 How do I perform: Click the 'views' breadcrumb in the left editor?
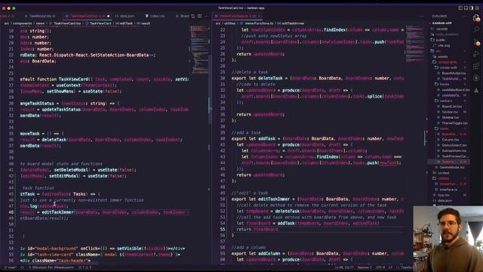point(40,23)
